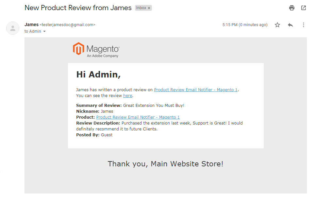Click the sender's avatar picture
Screen dimensions: 315x201
[x=13, y=28]
